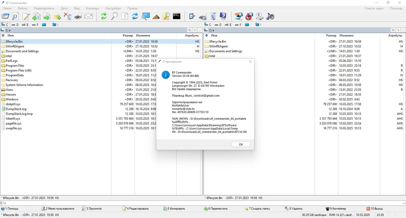This screenshot has width=406, height=218.
Task: Click the music note media toolbar icon
Action: click(270, 16)
